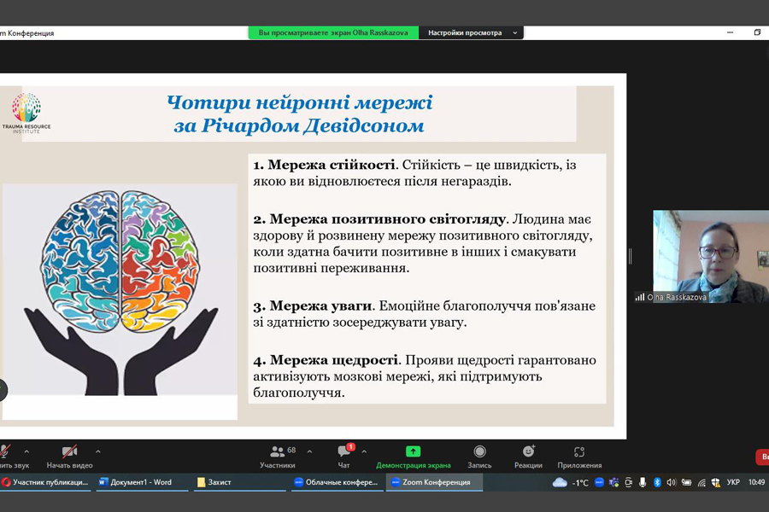Start video with the camera icon

click(x=69, y=457)
